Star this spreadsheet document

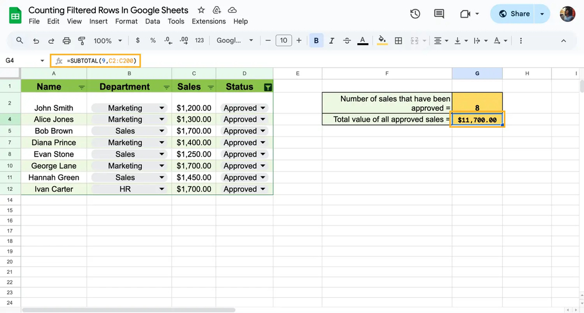201,11
